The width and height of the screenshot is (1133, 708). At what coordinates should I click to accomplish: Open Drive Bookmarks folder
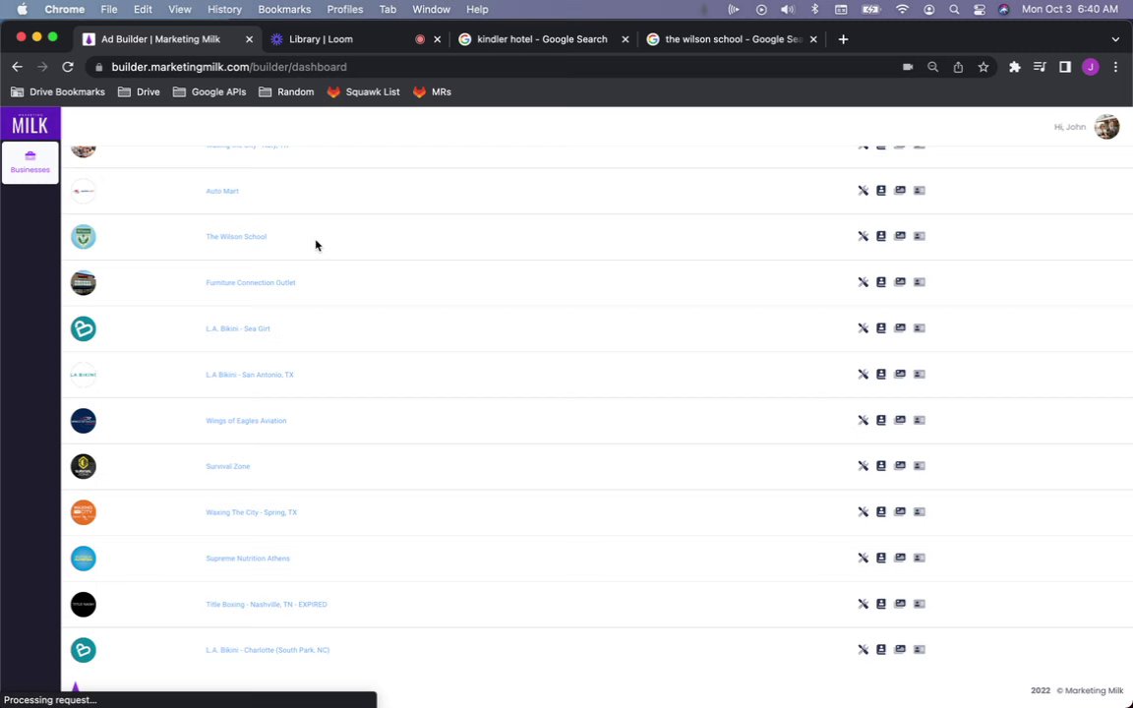58,91
